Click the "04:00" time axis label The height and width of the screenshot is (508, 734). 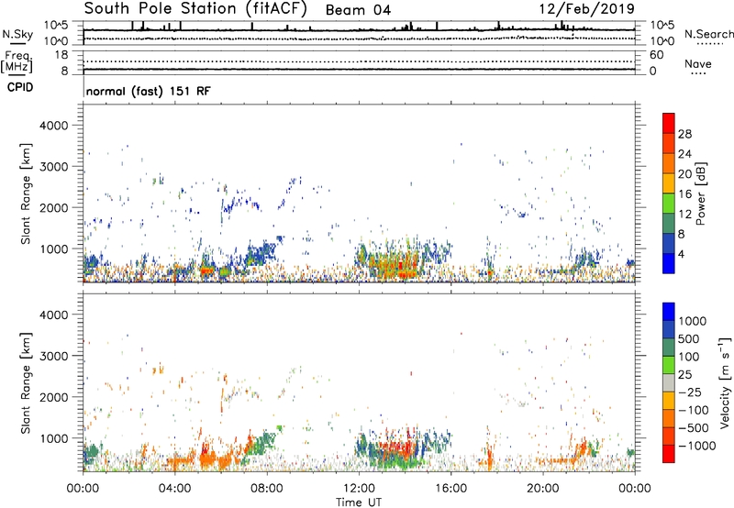pos(174,489)
